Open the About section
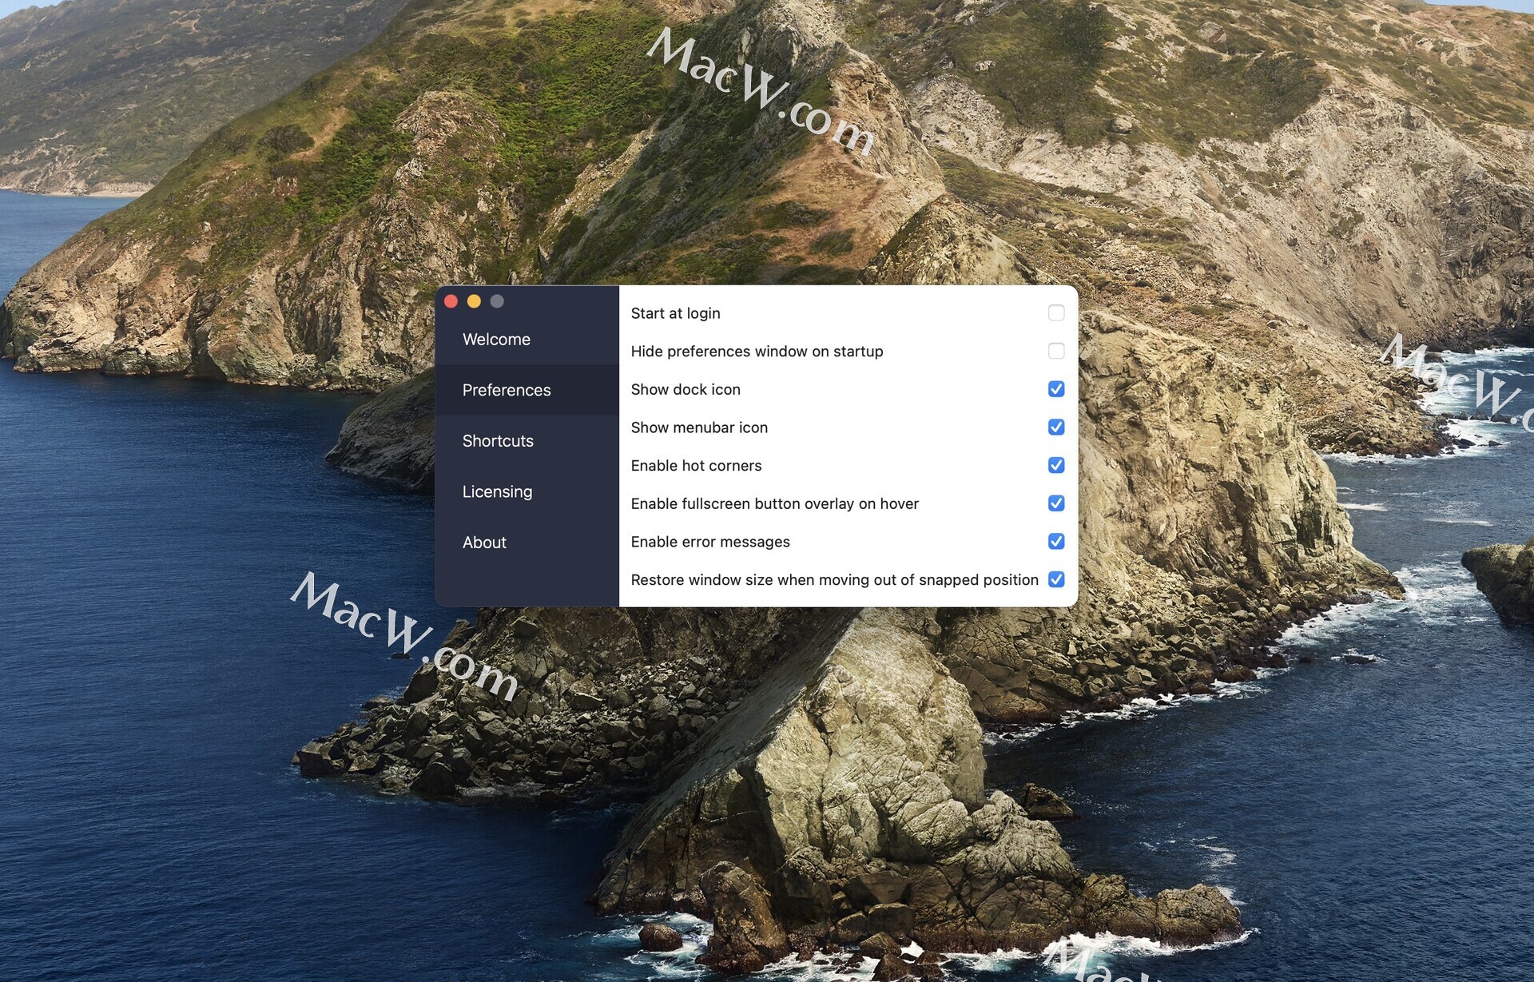This screenshot has height=982, width=1534. pyautogui.click(x=484, y=543)
